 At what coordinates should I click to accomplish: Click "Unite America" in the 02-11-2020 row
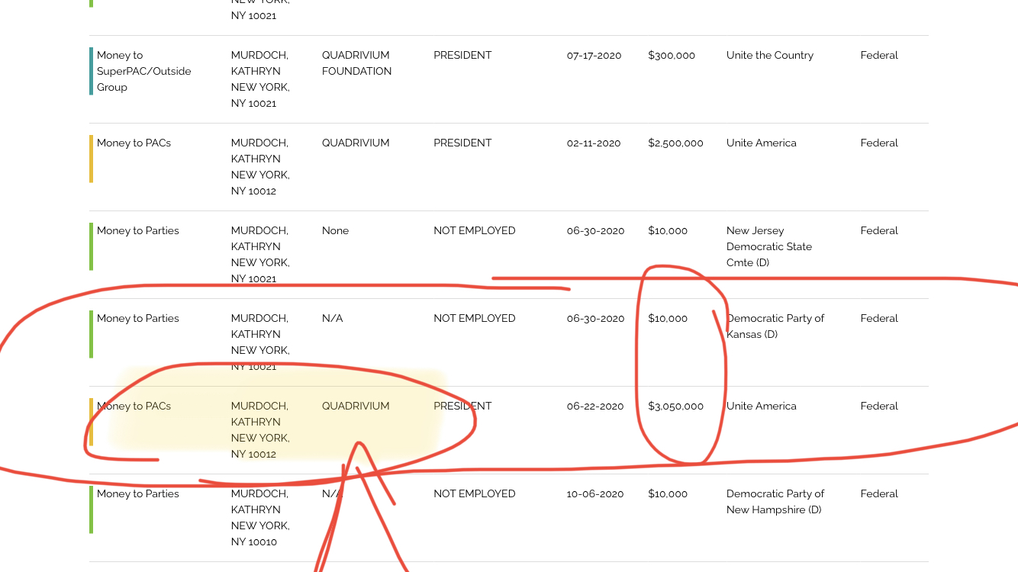click(762, 143)
